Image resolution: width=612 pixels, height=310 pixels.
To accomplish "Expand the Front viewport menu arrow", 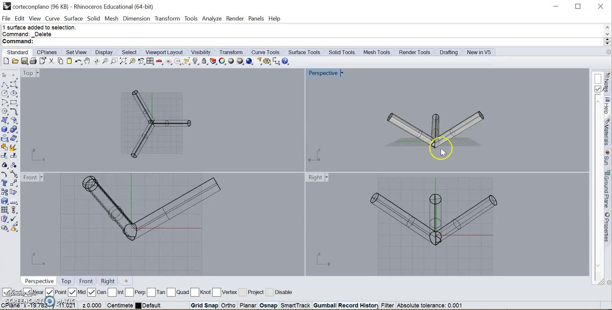I will 41,177.
